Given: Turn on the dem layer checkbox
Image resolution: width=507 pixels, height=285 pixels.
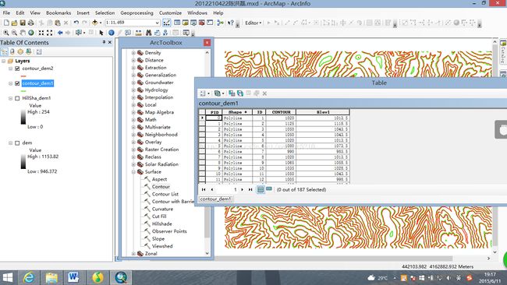Looking at the screenshot, I should (17, 142).
